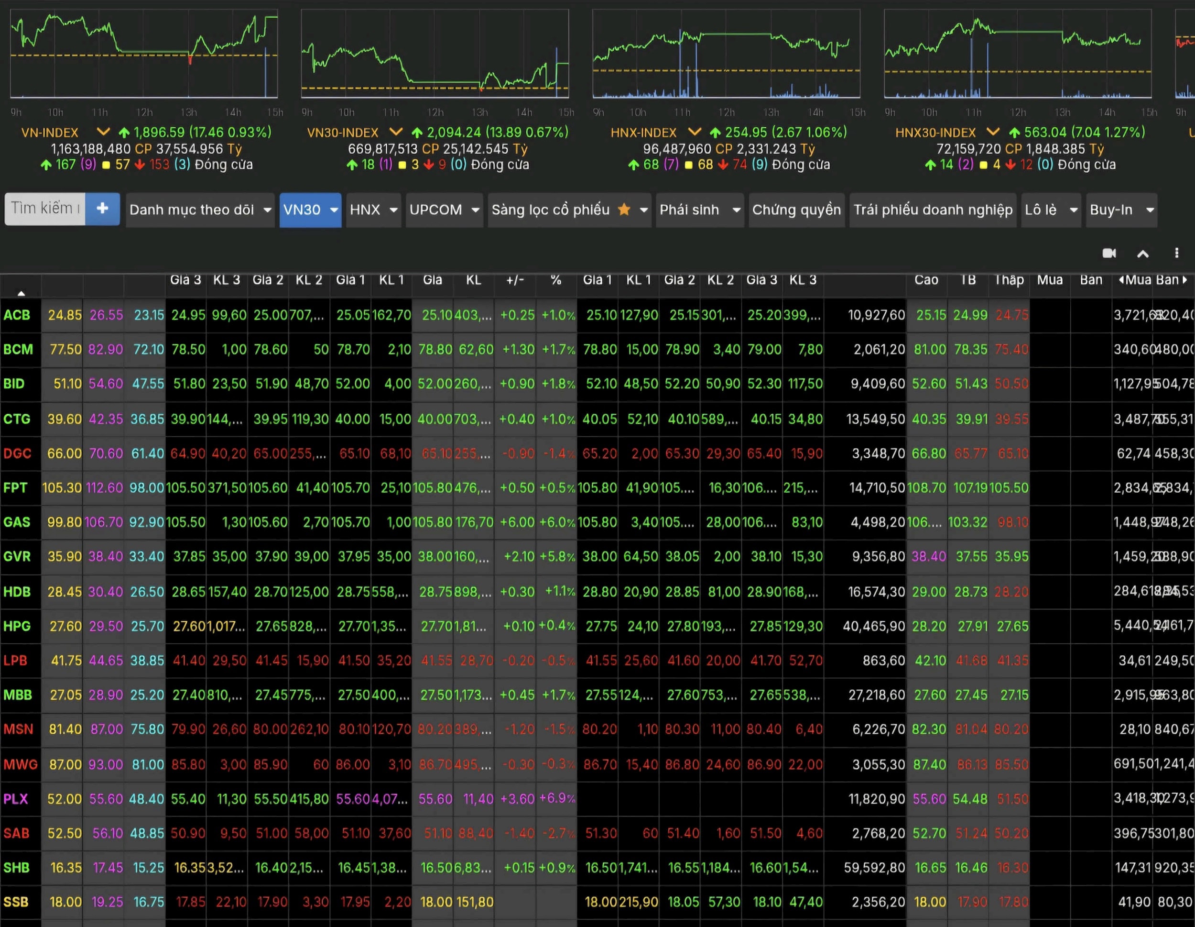Open the Buy-In dropdown

pyautogui.click(x=1122, y=210)
